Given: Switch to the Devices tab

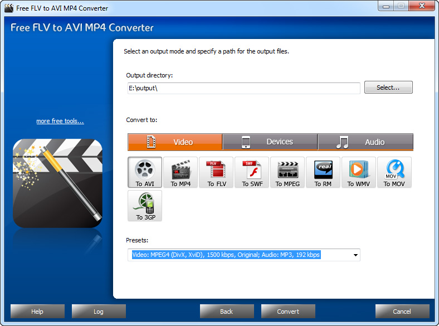Looking at the screenshot, I should 270,142.
